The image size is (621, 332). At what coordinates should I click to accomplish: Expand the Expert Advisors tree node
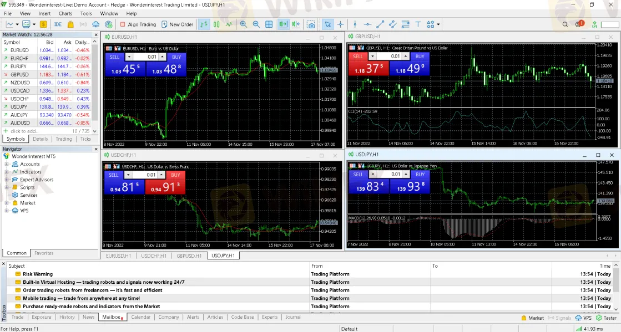[x=7, y=180]
